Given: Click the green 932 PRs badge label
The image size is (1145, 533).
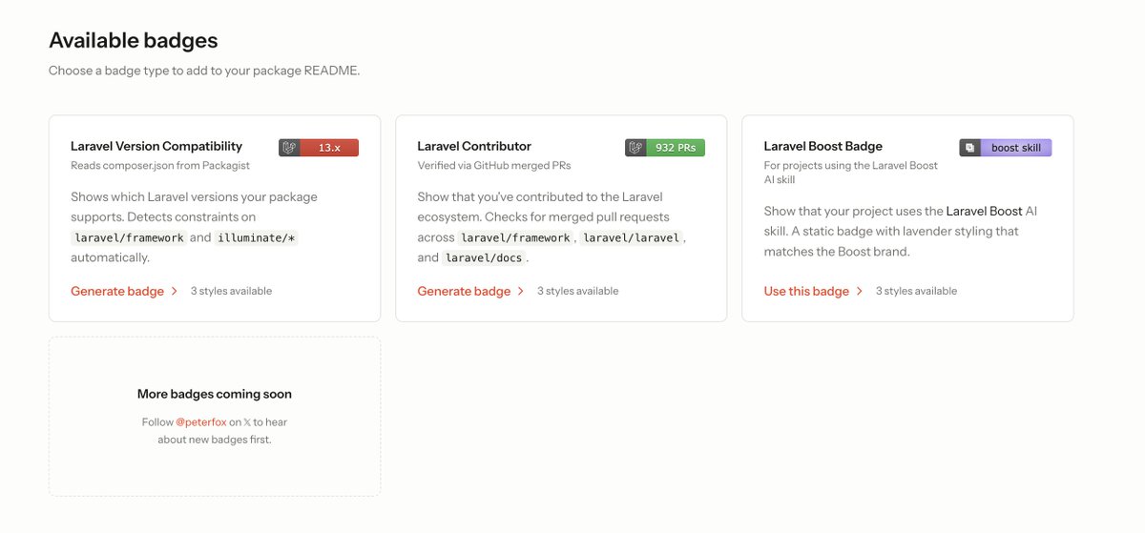Looking at the screenshot, I should click(x=676, y=148).
